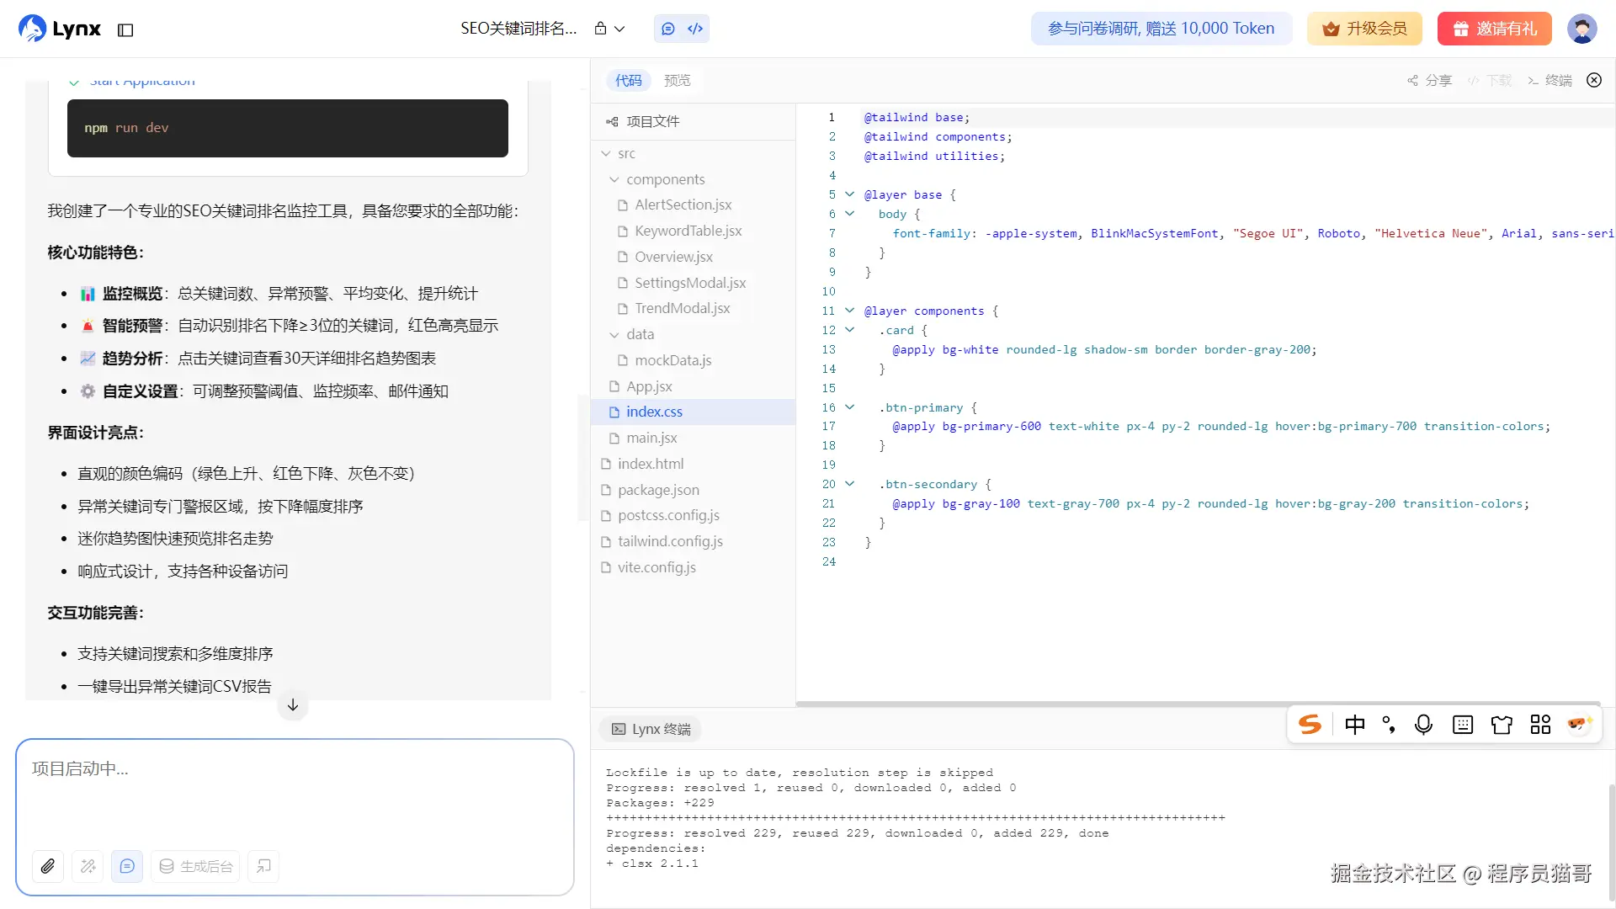
Task: Click the 邀请有礼 invite button
Action: click(x=1494, y=29)
